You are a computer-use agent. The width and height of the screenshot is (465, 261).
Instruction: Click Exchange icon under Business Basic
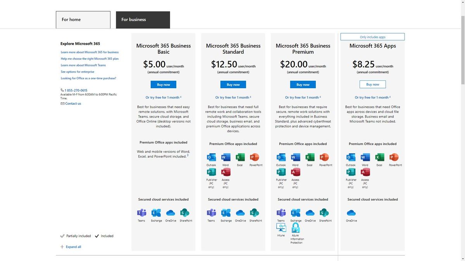(156, 213)
